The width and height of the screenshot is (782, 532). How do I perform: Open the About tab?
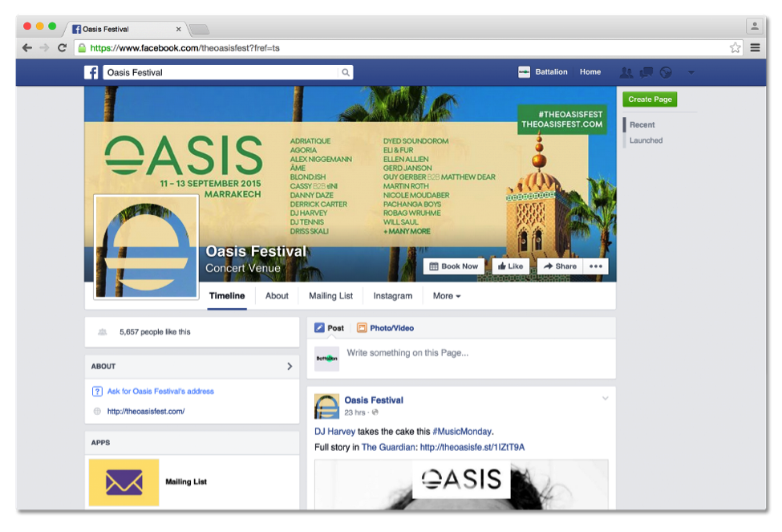coord(277,296)
